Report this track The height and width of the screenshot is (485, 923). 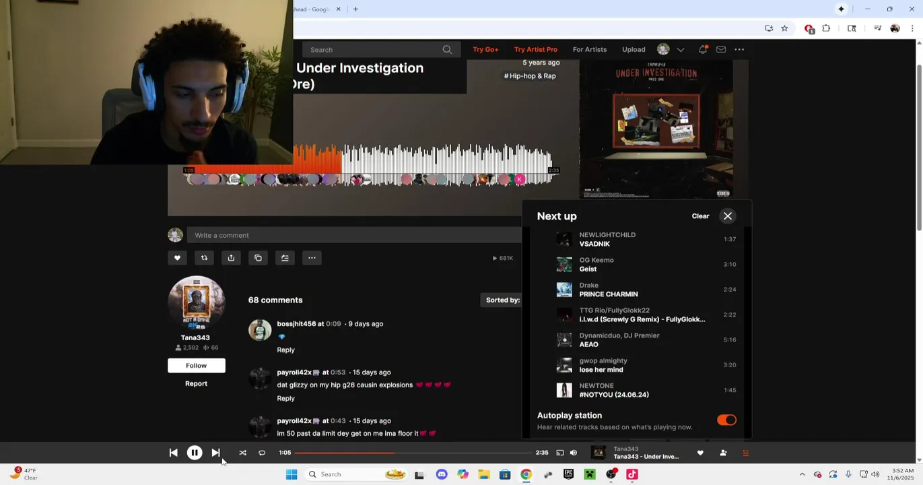point(196,383)
